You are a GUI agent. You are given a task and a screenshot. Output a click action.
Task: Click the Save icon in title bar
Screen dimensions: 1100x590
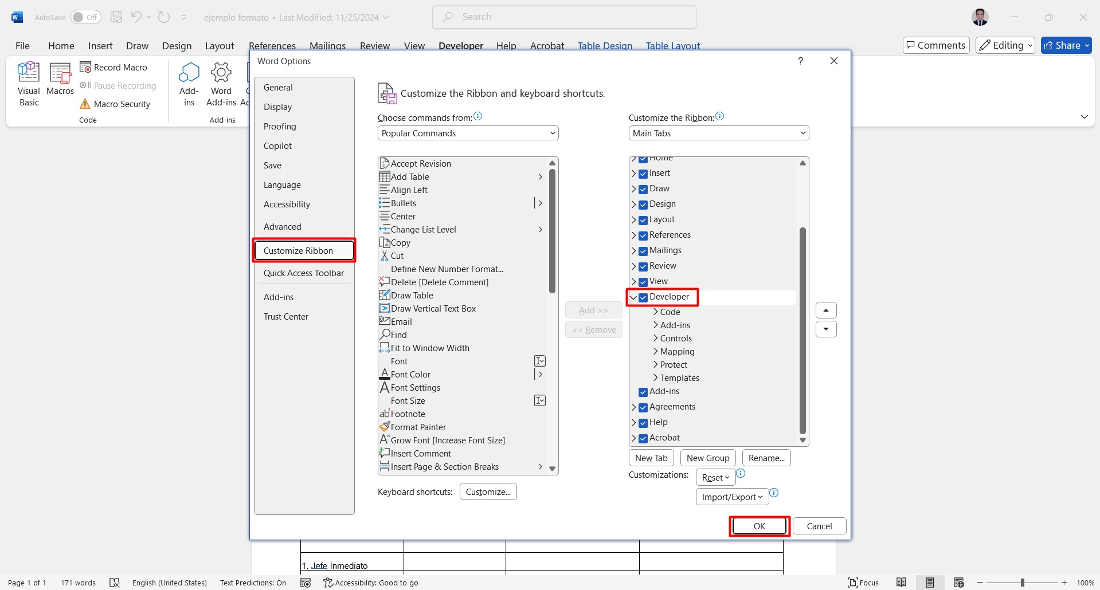click(x=116, y=17)
